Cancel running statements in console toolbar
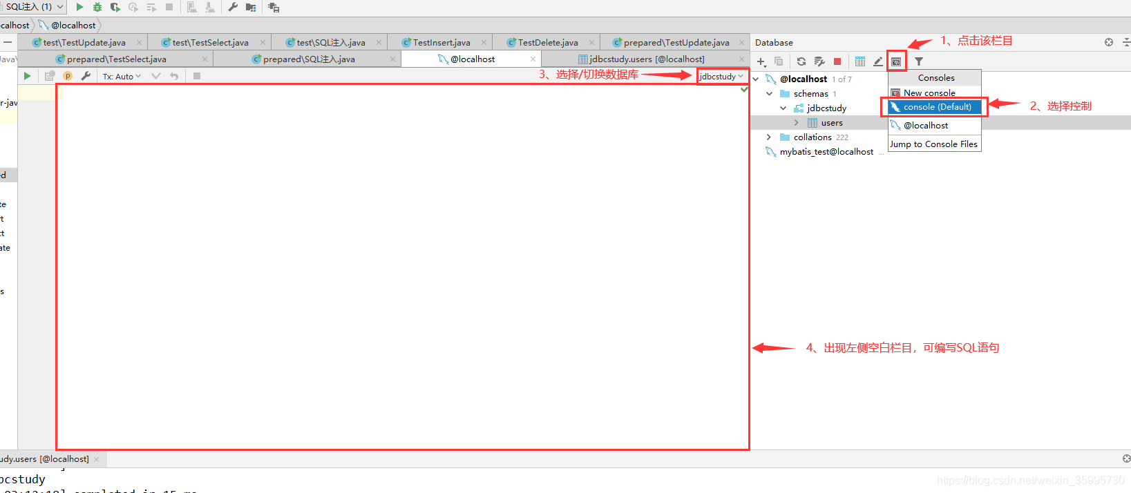The image size is (1131, 493). click(197, 76)
